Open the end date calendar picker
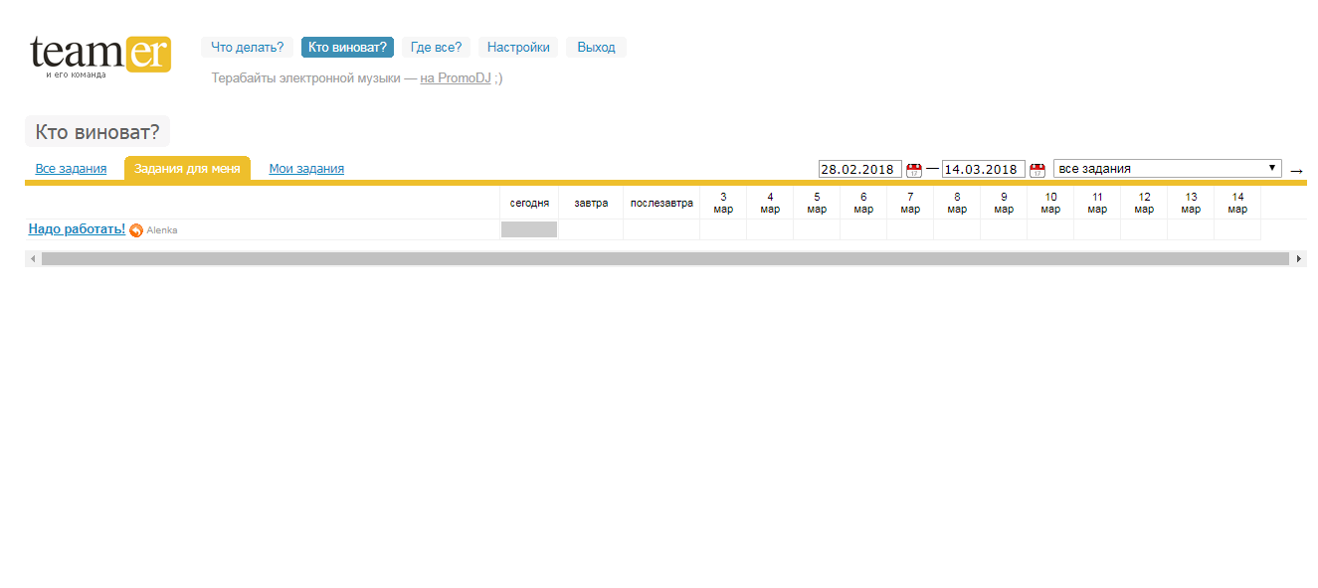This screenshot has height=588, width=1318. [1037, 170]
